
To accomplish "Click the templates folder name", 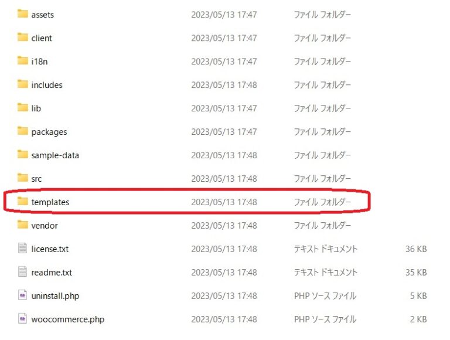I will [x=50, y=202].
